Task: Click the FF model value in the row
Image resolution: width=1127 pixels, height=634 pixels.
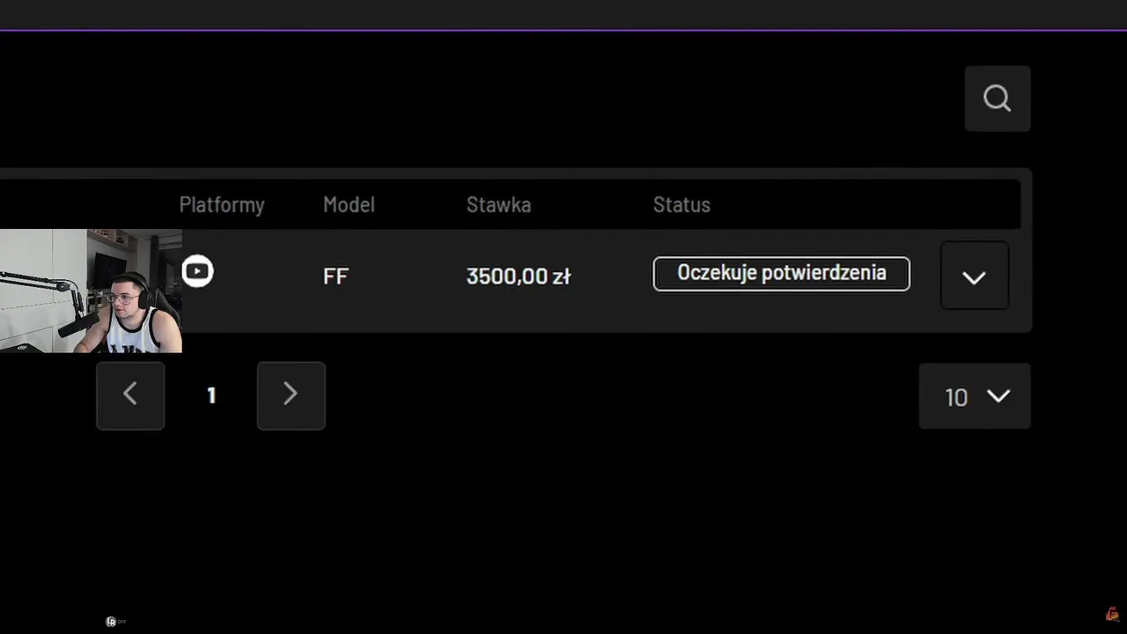Action: click(x=335, y=276)
